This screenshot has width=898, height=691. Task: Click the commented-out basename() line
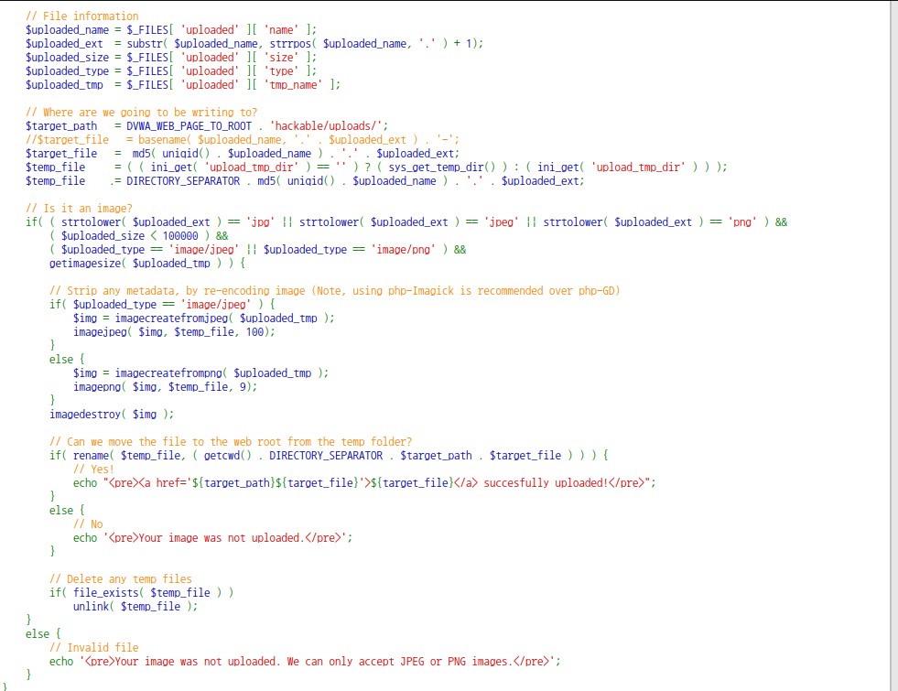243,140
